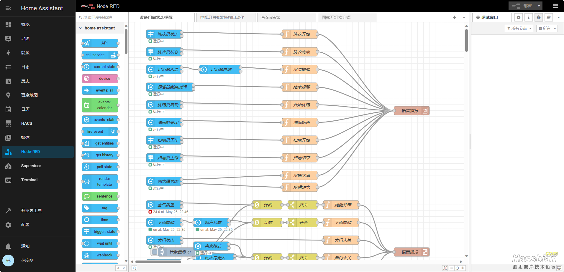This screenshot has width=564, height=272.
Task: Select Node-RED in the sidebar
Action: (38, 152)
